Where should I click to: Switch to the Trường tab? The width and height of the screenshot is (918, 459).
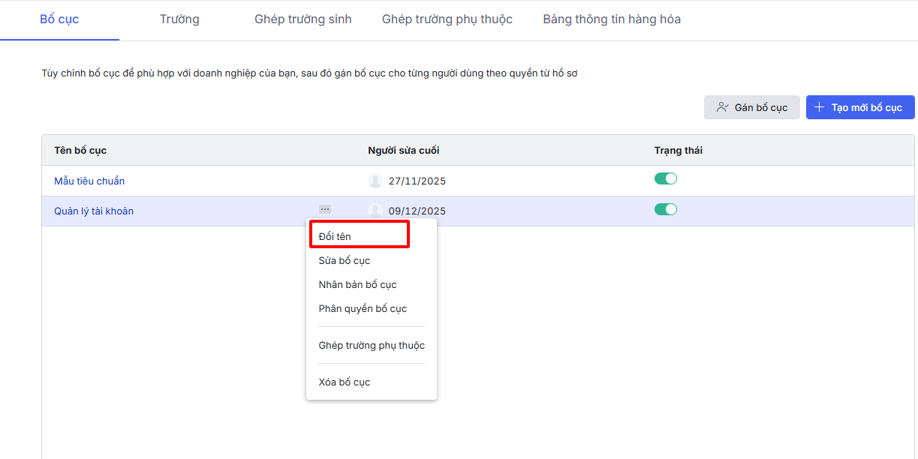tap(179, 19)
